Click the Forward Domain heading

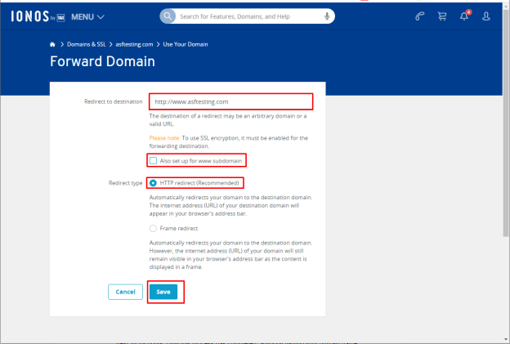102,61
